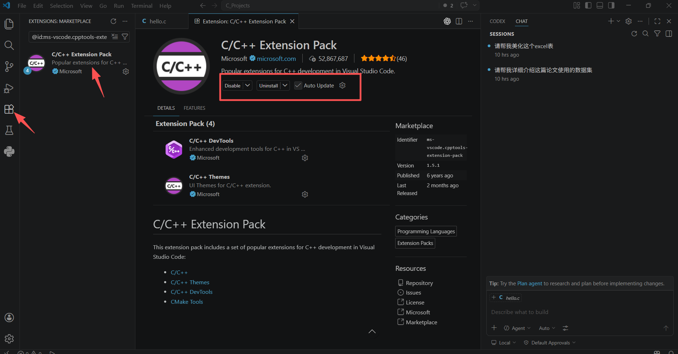The image size is (678, 354).
Task: Click the Disable button
Action: (x=232, y=86)
